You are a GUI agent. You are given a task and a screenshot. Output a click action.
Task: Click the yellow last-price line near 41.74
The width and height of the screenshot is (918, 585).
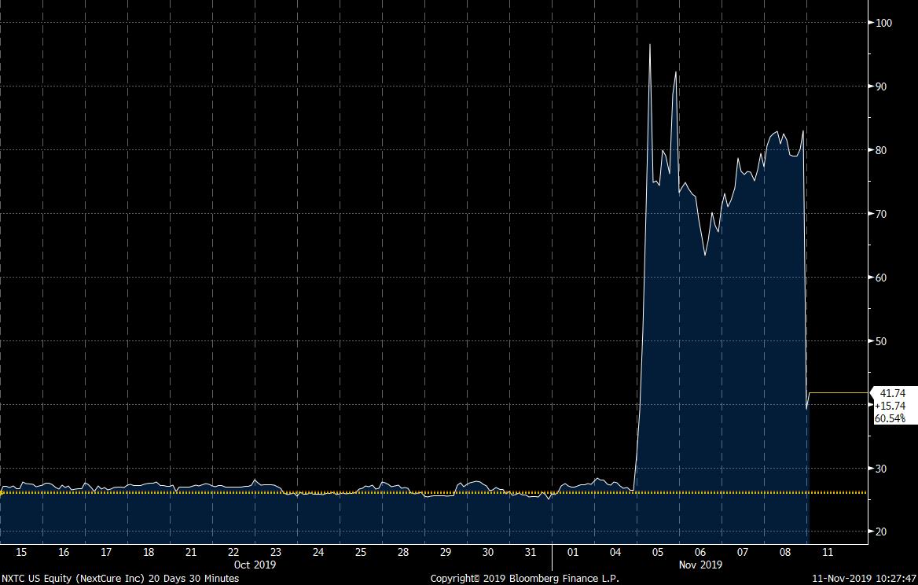tap(838, 393)
